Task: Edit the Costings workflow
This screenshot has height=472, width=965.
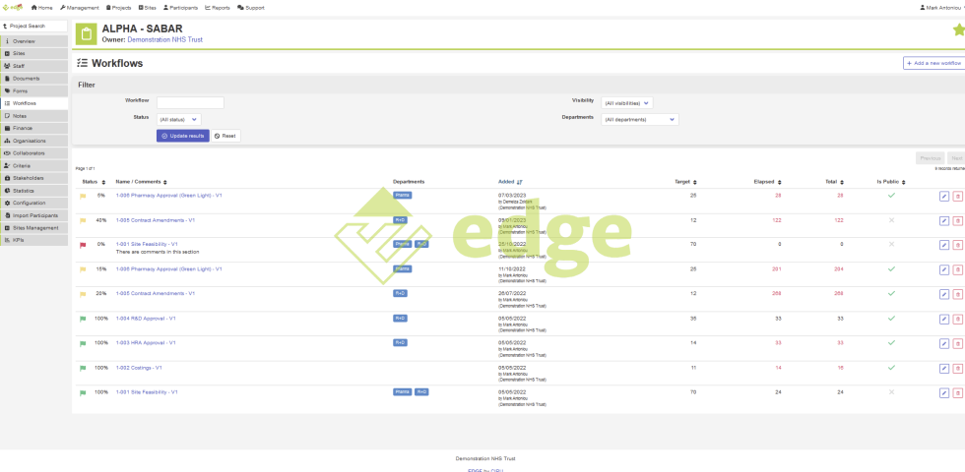Action: point(944,368)
